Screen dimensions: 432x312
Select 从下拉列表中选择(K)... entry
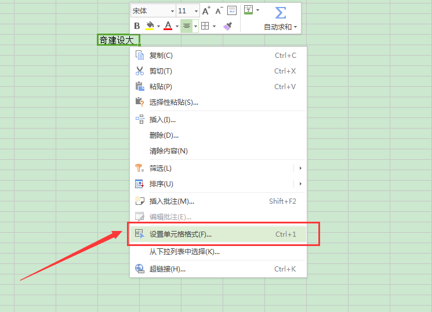click(x=218, y=252)
